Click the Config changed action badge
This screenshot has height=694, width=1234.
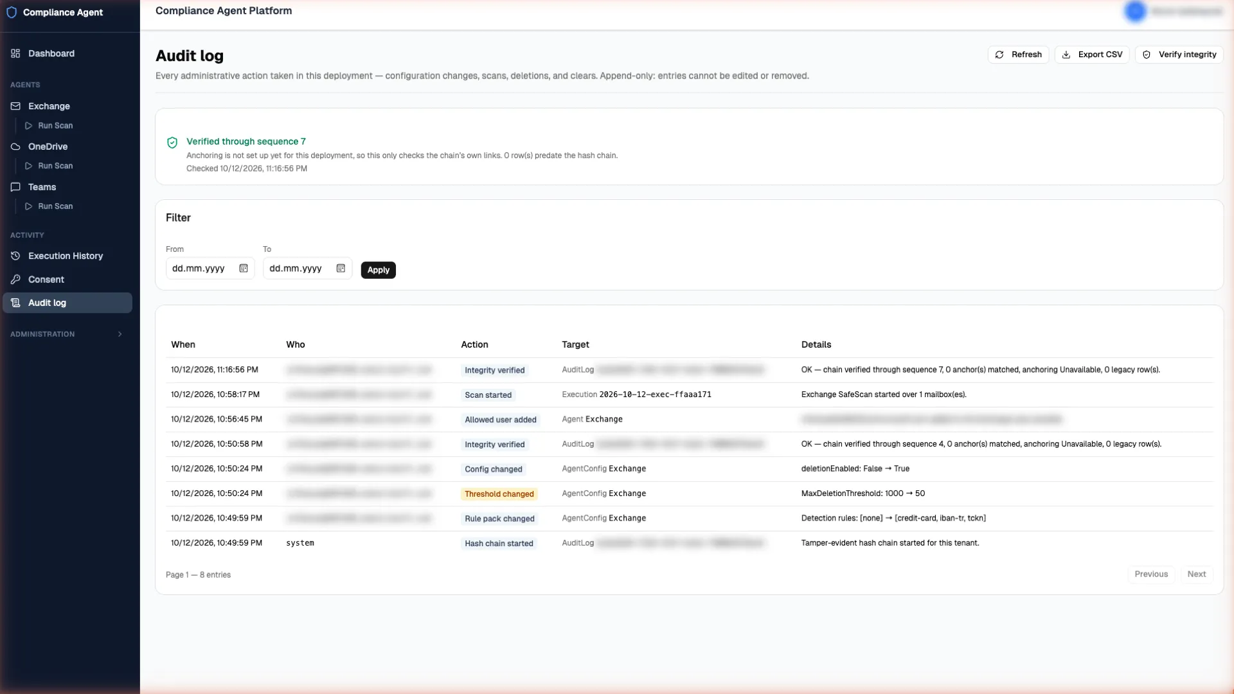[494, 469]
